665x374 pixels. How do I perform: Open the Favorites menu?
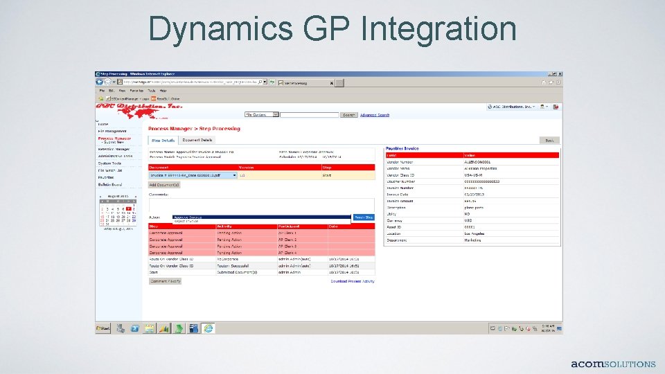click(136, 91)
